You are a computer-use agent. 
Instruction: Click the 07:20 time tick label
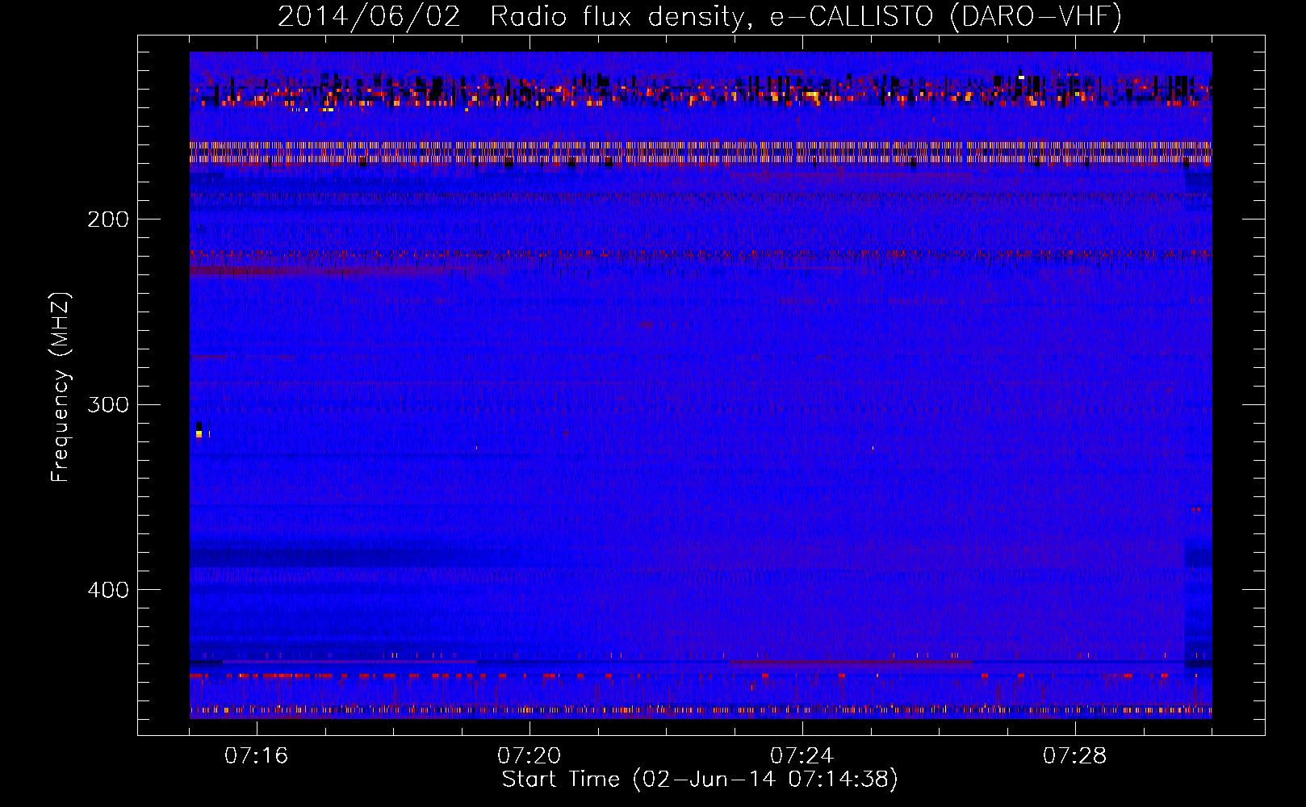530,755
